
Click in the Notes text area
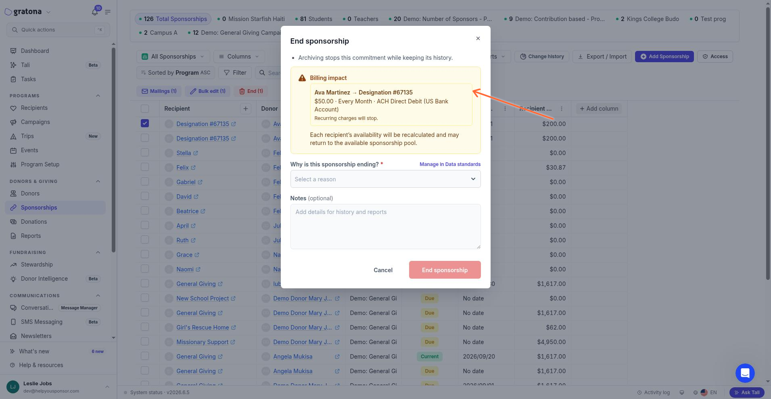(x=385, y=227)
